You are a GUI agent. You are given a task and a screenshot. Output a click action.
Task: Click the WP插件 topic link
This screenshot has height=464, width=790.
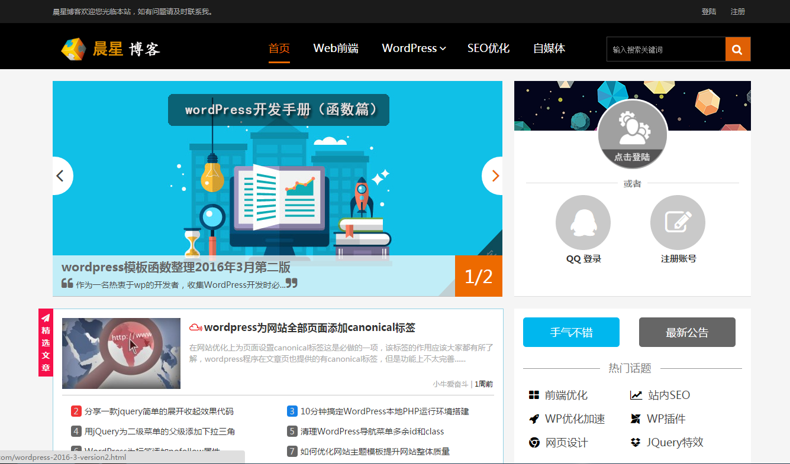pyautogui.click(x=666, y=419)
